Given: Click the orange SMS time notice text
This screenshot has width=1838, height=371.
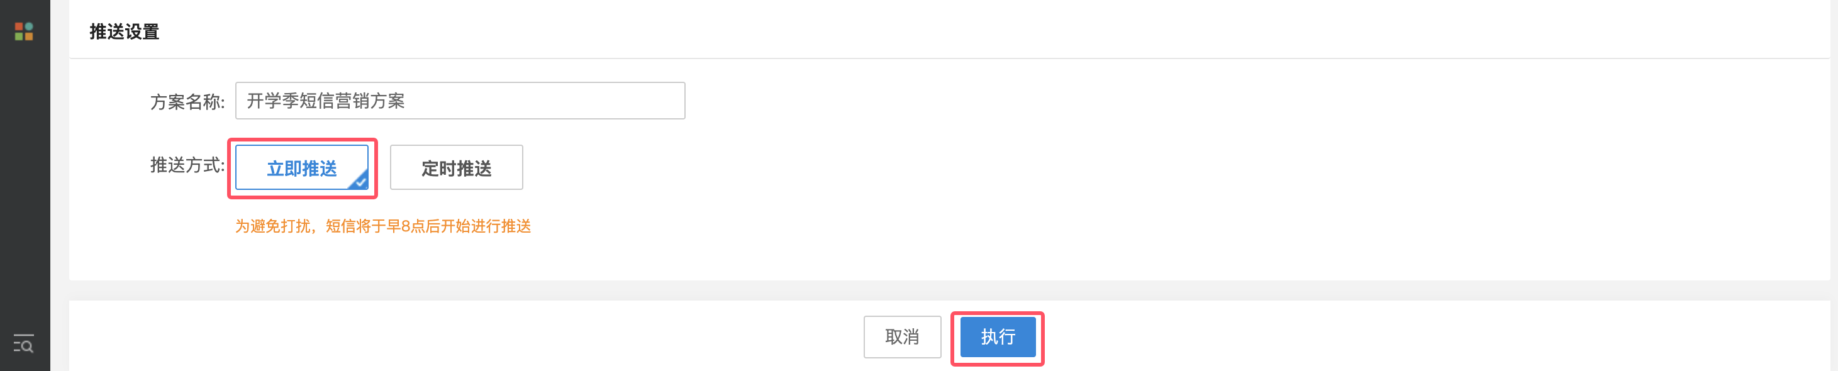Looking at the screenshot, I should pyautogui.click(x=383, y=226).
